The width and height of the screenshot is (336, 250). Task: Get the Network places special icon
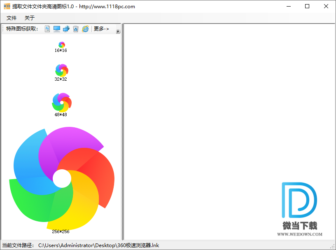[x=66, y=29]
